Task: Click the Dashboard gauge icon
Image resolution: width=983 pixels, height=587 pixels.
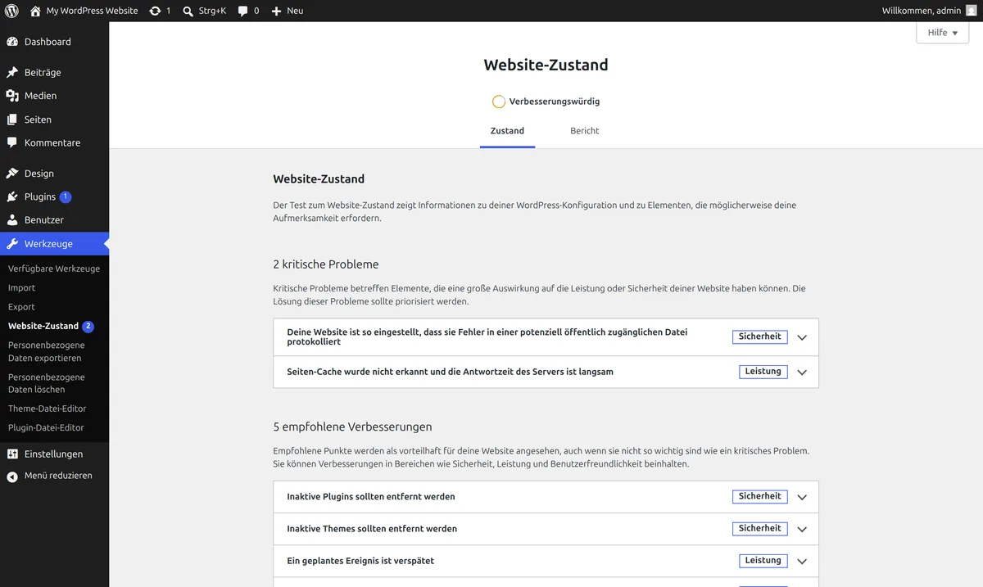Action: (x=12, y=42)
